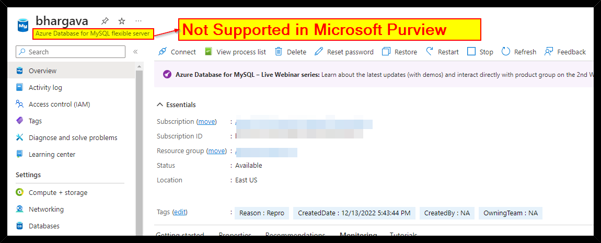Click Refresh in the toolbar
The height and width of the screenshot is (243, 601).
tap(519, 52)
